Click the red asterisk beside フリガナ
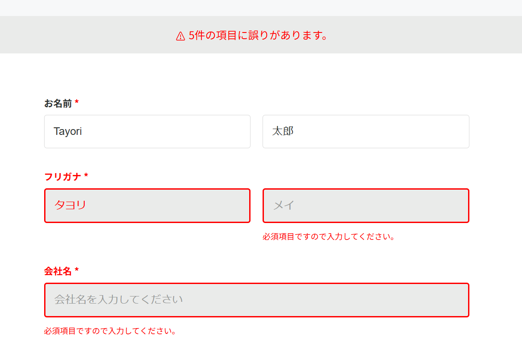 pos(86,177)
